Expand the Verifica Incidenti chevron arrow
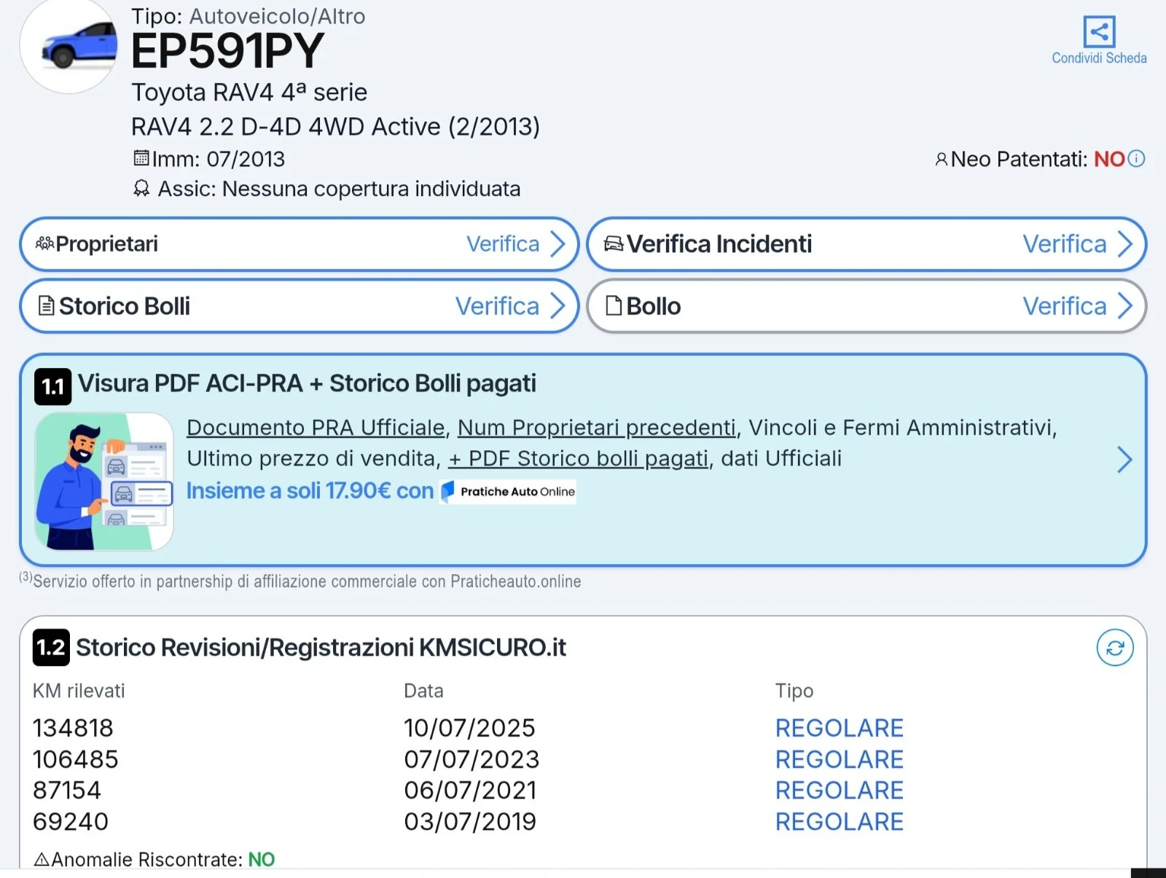1166x878 pixels. click(1125, 244)
